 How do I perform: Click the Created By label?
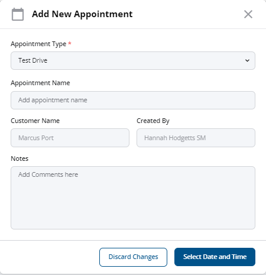153,121
